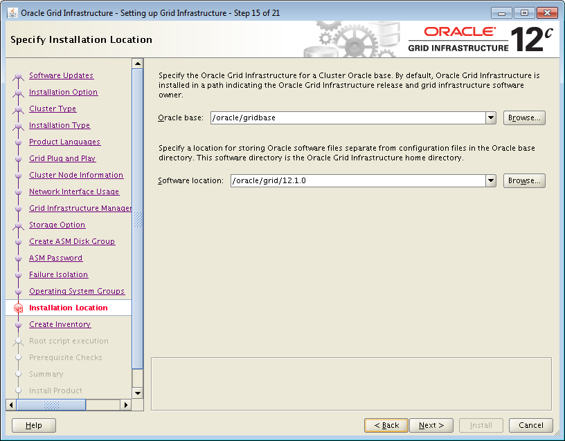Open the Create ASM Disk Group step
The width and height of the screenshot is (565, 441).
(72, 242)
